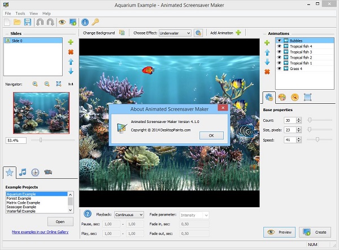Open the Fade parameter Intensity dropdown
339x250 pixels.
[x=194, y=215]
